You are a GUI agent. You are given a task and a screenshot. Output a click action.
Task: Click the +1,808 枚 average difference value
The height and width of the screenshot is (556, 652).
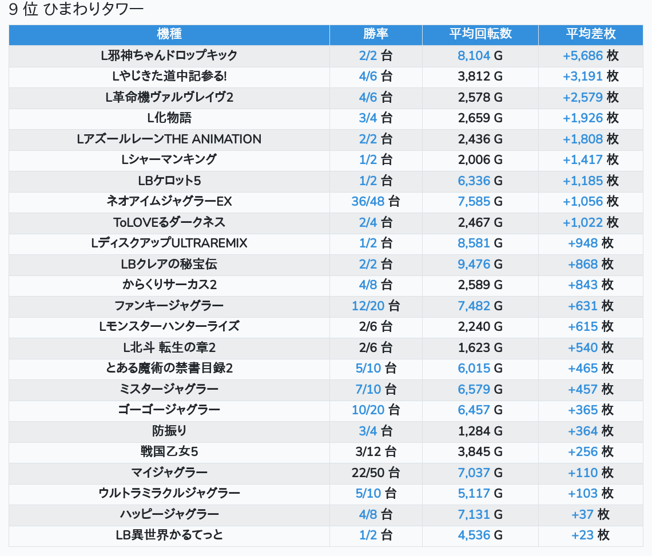pos(590,139)
